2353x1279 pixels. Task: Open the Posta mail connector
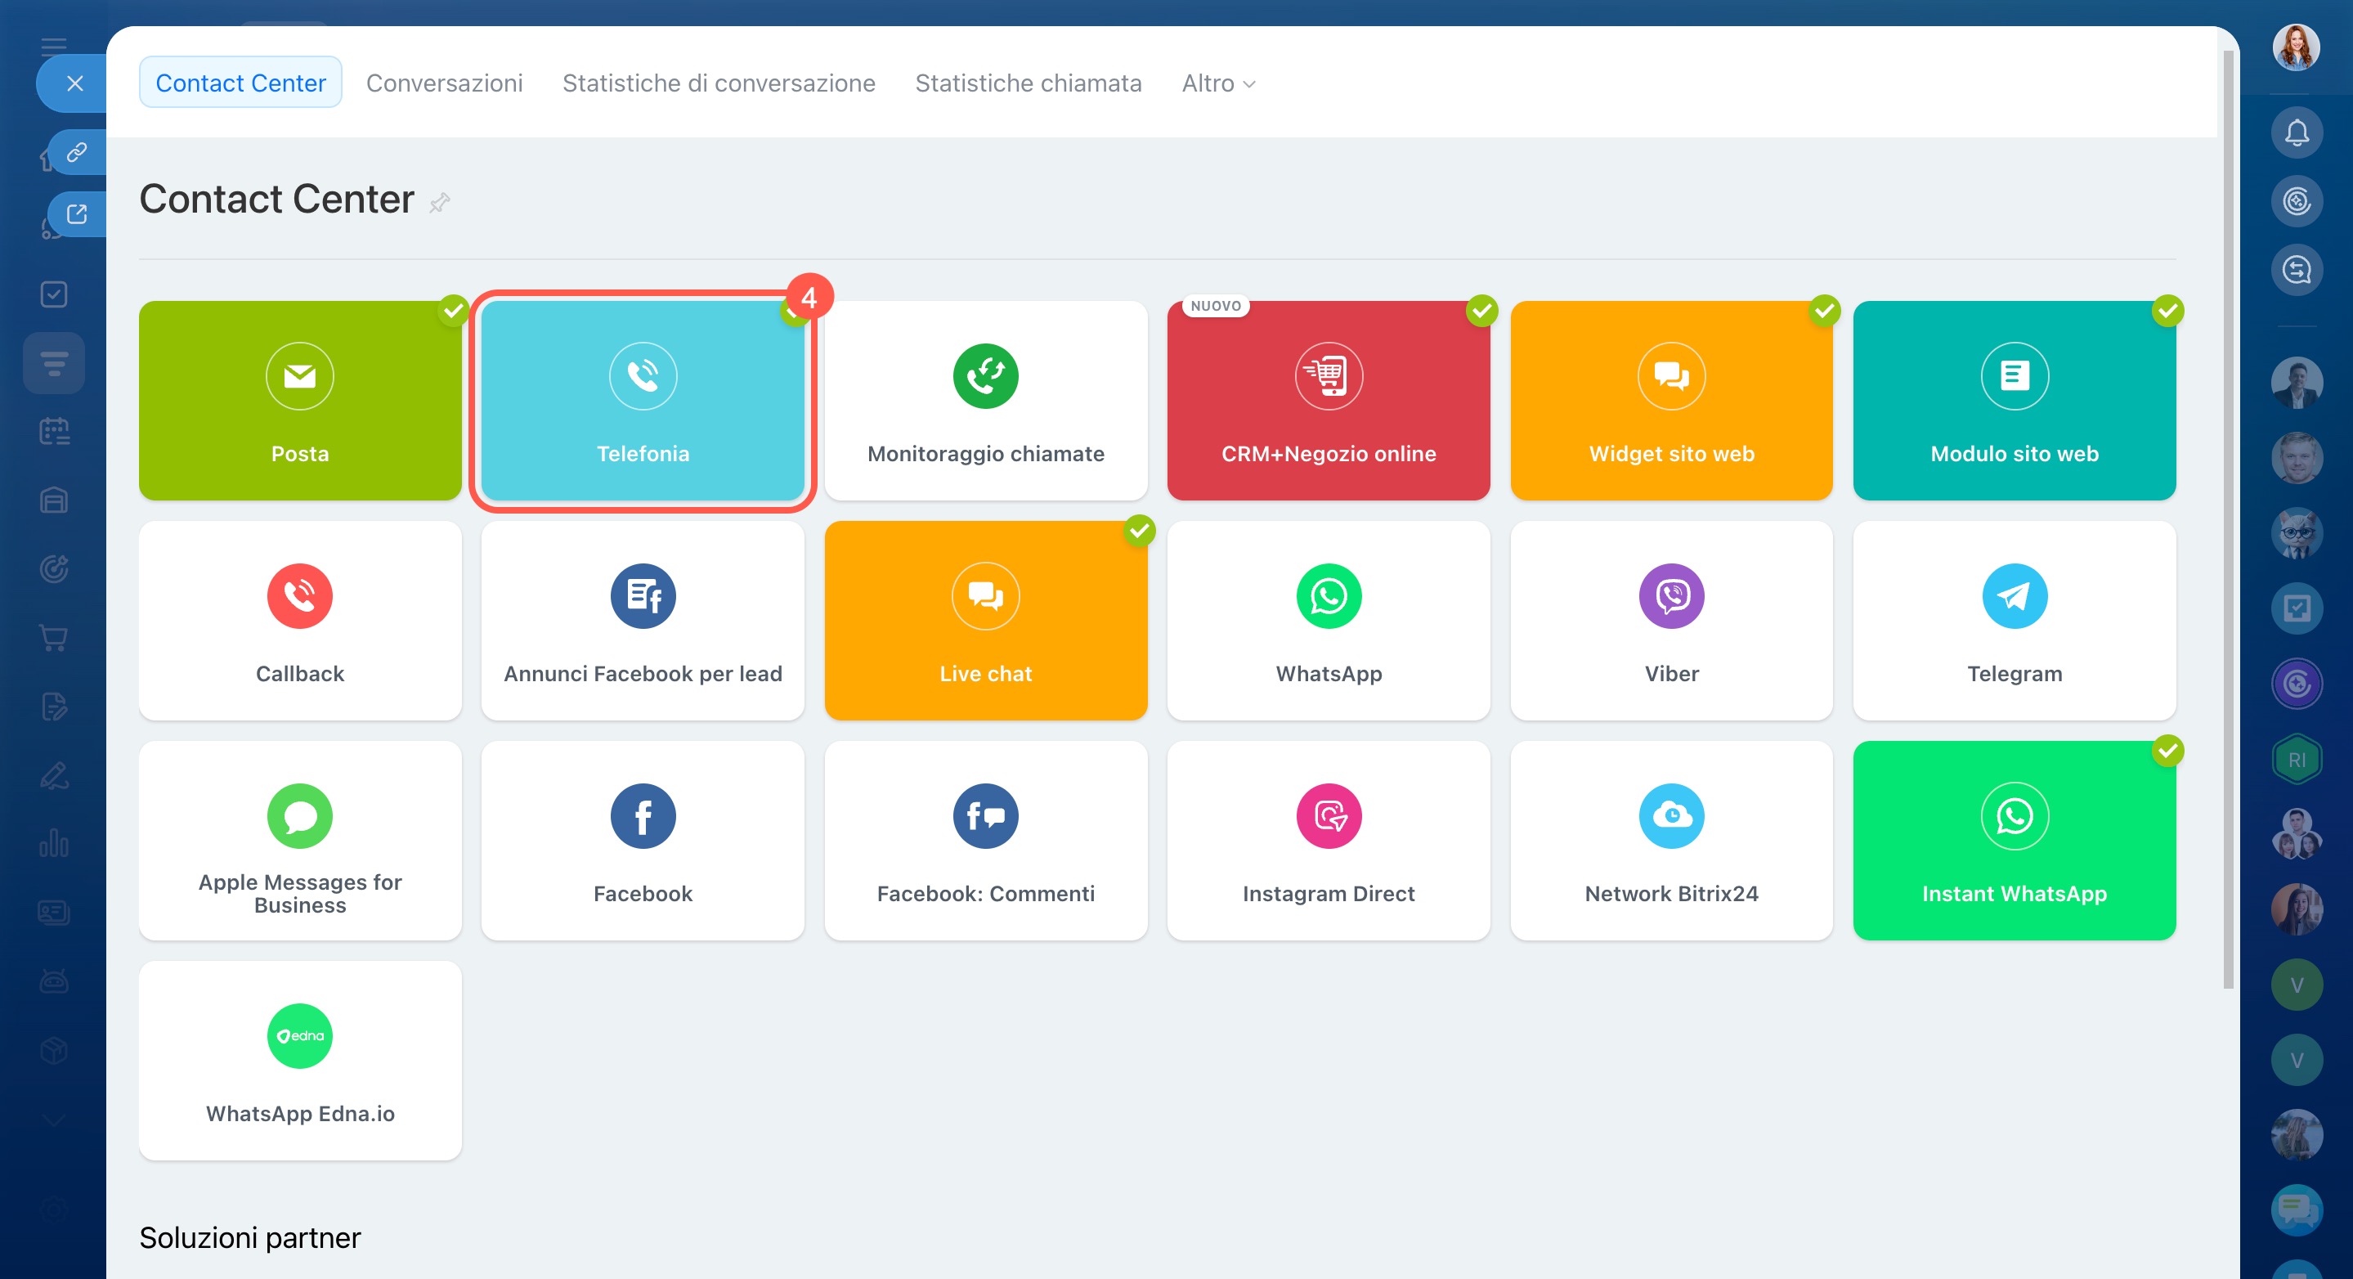[x=299, y=400]
